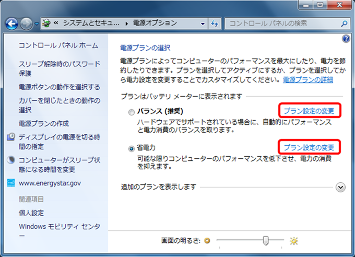The width and height of the screenshot is (355, 257).
Task: Select the 電源オプション breadcrumb
Action: pyautogui.click(x=155, y=23)
